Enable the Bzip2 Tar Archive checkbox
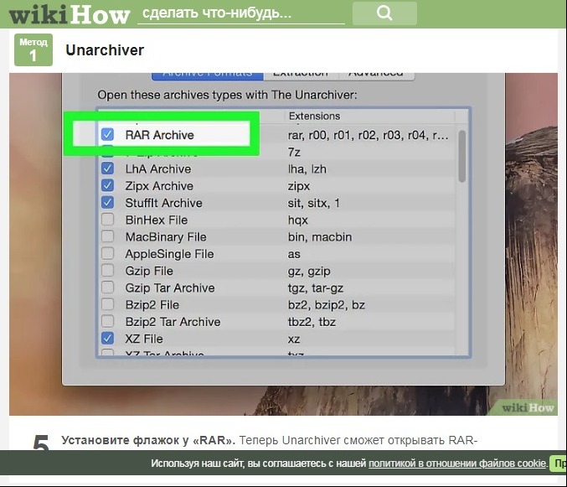Screen dimensions: 567x487 tap(107, 322)
